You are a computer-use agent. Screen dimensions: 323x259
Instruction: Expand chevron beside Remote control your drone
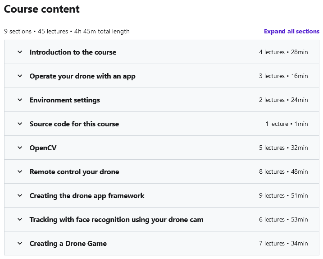click(20, 171)
